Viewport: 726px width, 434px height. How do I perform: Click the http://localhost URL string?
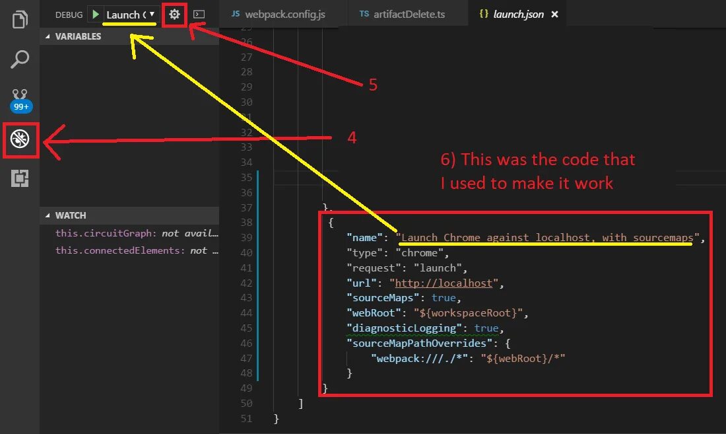click(x=444, y=283)
